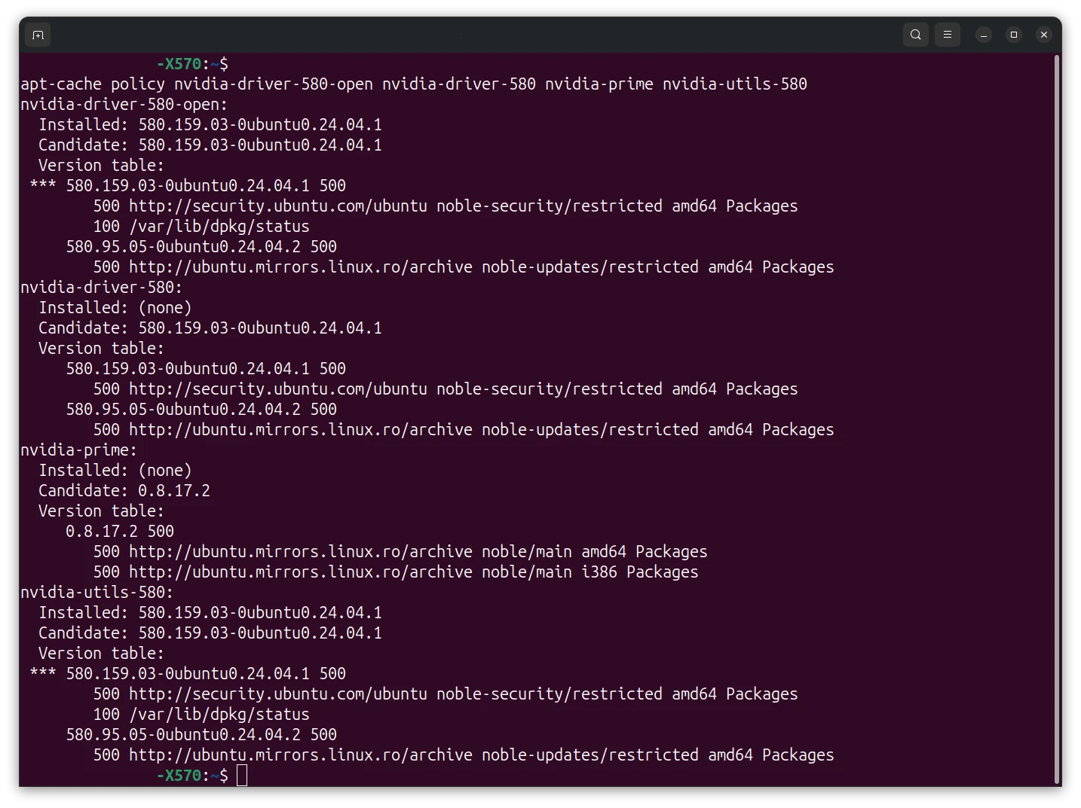Screen dimensions: 1081x808
Task: Click the top -X570:~$ prompt
Action: pos(192,64)
